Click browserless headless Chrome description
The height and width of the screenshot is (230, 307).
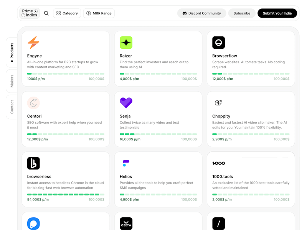(65, 185)
